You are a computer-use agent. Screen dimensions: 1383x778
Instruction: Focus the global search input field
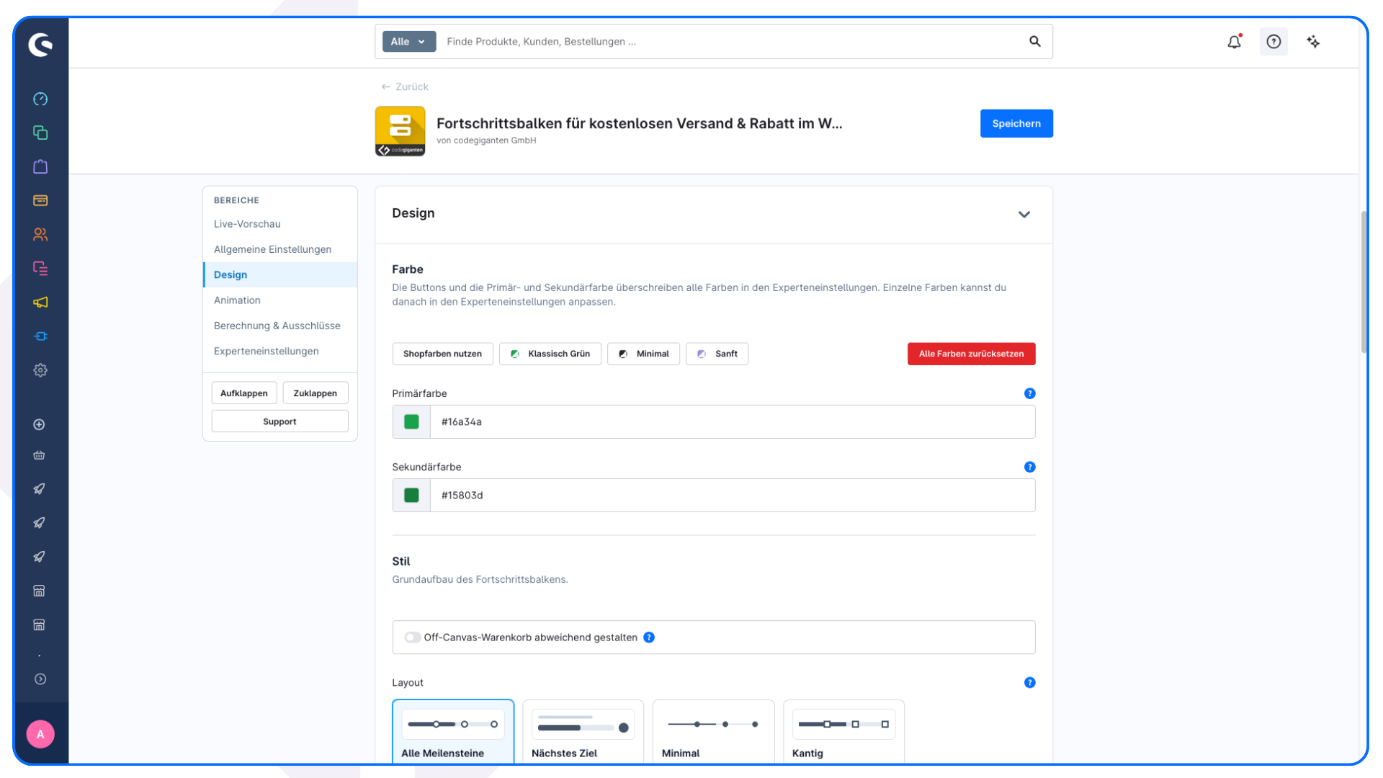click(730, 42)
